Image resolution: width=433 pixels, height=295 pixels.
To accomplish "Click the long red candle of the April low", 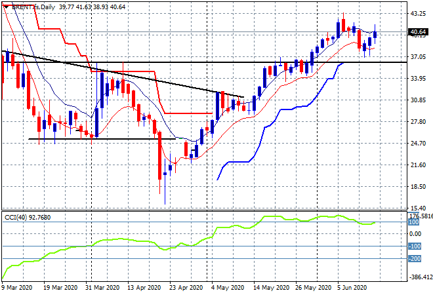I will click(x=159, y=156).
